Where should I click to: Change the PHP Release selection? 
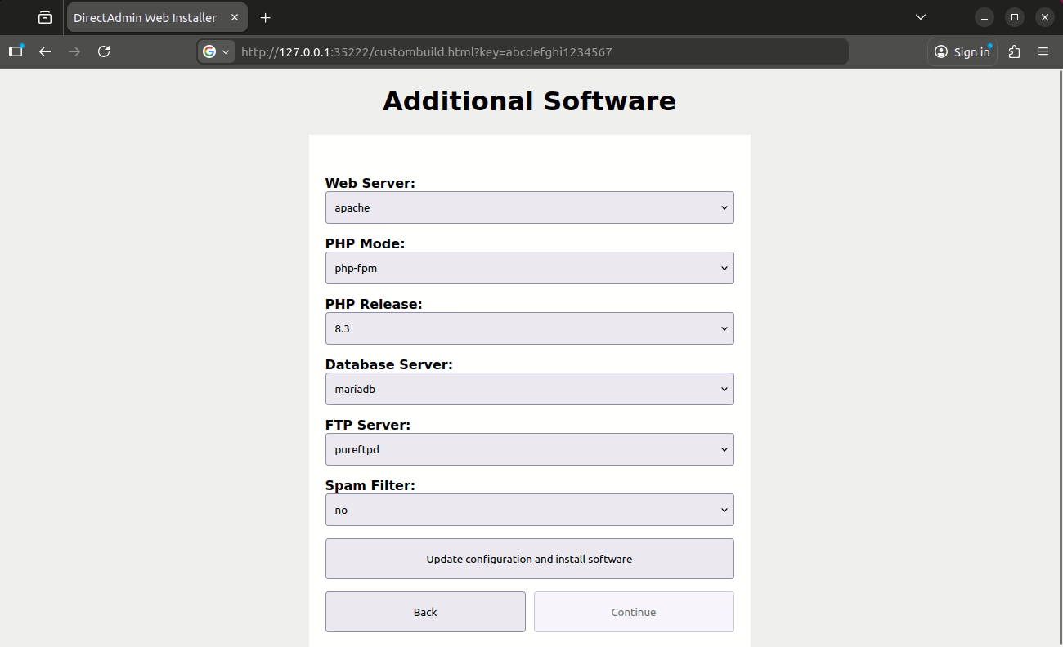[530, 328]
